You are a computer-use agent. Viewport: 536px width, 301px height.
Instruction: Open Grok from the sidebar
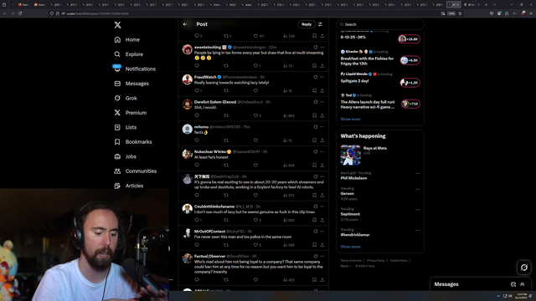tap(126, 98)
